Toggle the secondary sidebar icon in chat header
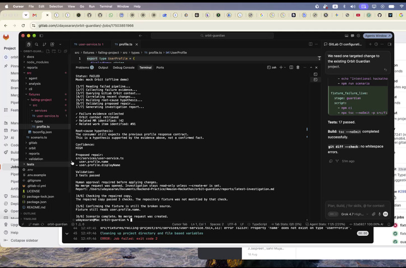Image resolution: width=406 pixels, height=268 pixels. coord(389,44)
